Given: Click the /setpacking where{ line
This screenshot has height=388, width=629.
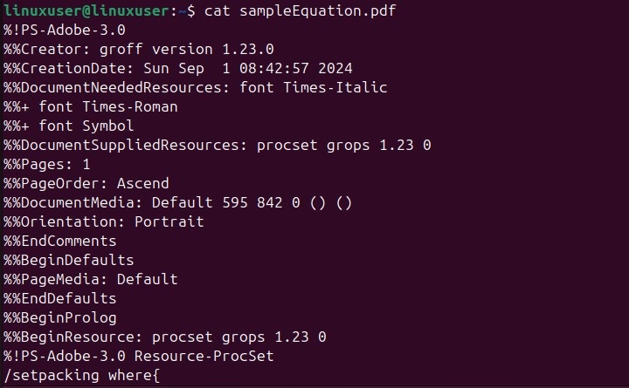Looking at the screenshot, I should 82,376.
